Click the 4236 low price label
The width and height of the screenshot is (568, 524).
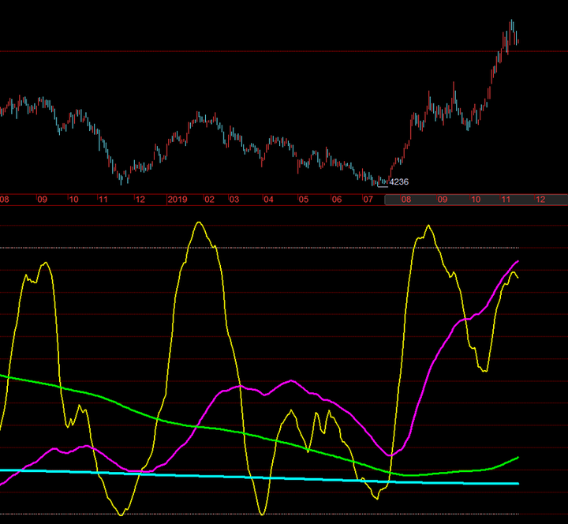coord(399,182)
